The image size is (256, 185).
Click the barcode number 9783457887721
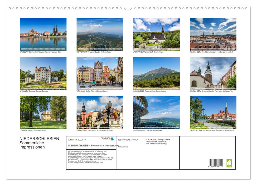[x=215, y=167]
